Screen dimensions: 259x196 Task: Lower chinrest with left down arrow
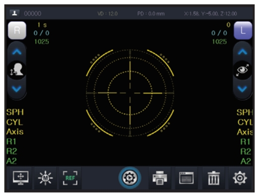[x=17, y=89]
